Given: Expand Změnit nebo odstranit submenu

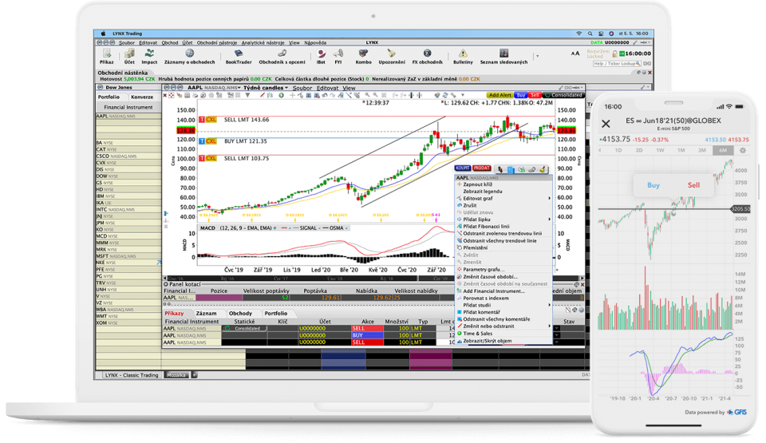Looking at the screenshot, I should [x=503, y=326].
